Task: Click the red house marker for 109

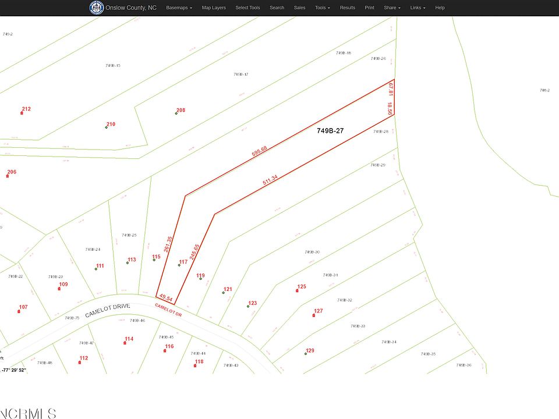Action: click(59, 289)
